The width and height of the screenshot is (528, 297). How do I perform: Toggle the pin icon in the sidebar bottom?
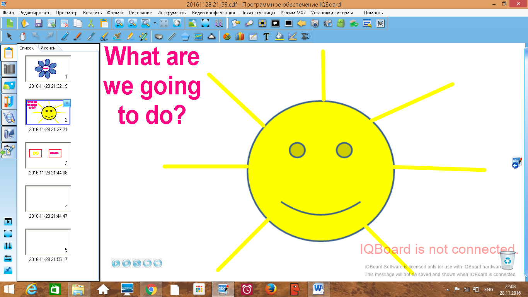pos(8,270)
